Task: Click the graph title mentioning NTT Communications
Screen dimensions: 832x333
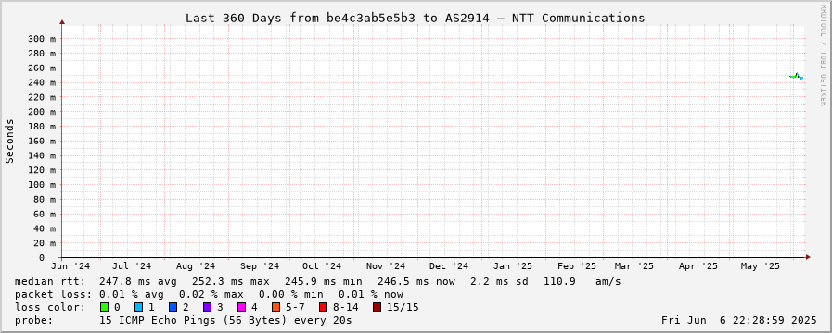Action: click(x=415, y=18)
